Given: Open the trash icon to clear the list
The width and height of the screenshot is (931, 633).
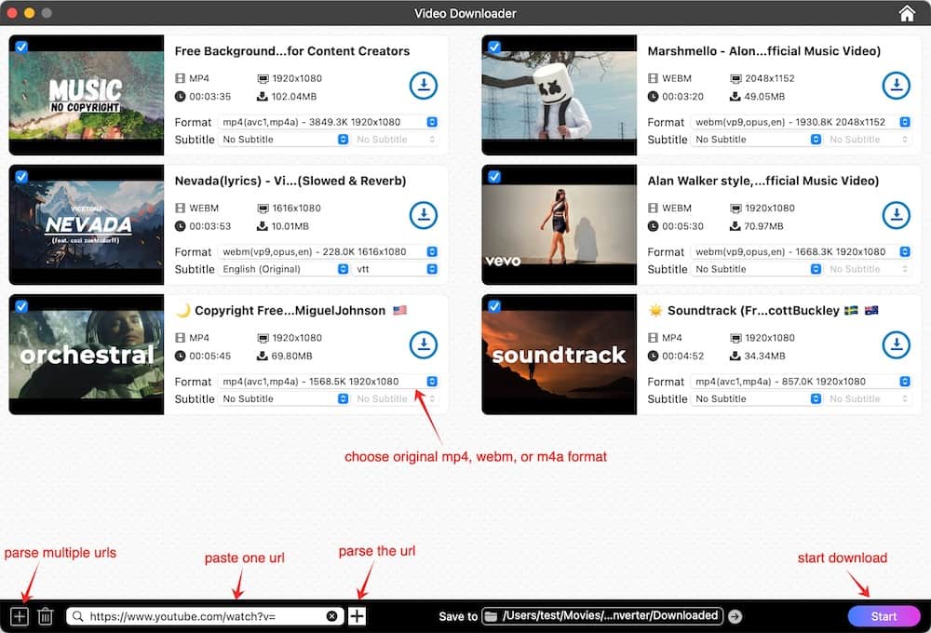Looking at the screenshot, I should [45, 615].
